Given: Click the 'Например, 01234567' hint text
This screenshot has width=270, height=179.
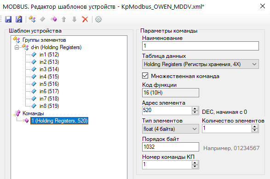Looking at the screenshot, I should pos(231,148).
